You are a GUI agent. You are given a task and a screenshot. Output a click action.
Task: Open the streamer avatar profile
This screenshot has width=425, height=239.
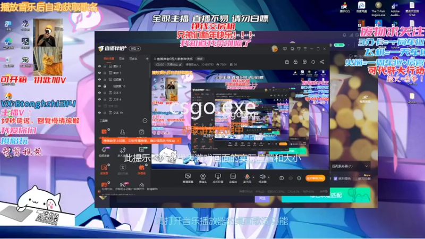pos(274,49)
